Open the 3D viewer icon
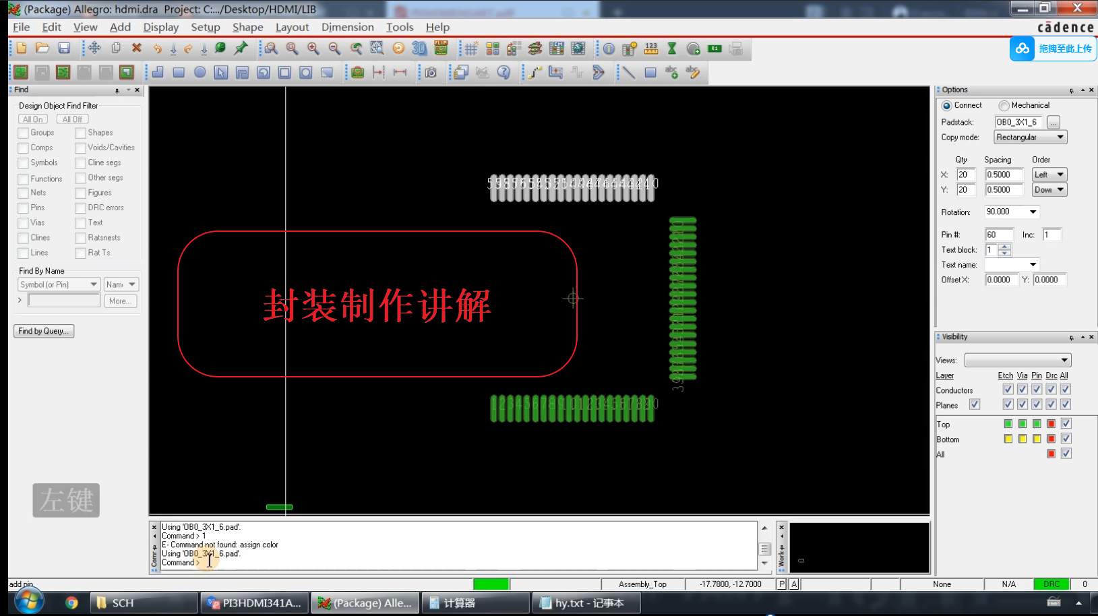This screenshot has height=616, width=1098. pos(419,49)
